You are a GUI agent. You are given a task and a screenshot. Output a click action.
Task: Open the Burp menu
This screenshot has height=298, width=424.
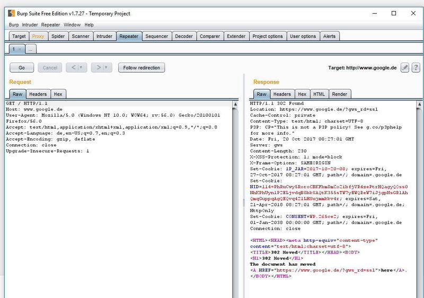13,24
